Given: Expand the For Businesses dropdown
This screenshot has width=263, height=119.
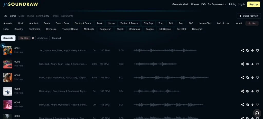Looking at the screenshot, I should pyautogui.click(x=217, y=4).
